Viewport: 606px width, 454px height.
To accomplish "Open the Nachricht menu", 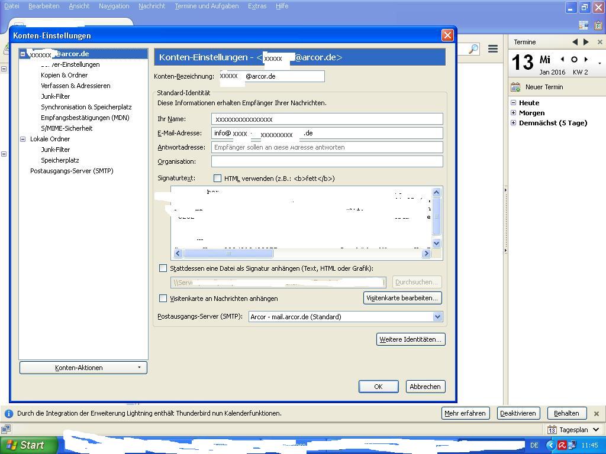I will tap(152, 6).
